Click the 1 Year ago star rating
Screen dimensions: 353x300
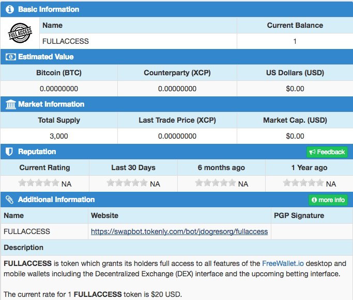(x=303, y=183)
